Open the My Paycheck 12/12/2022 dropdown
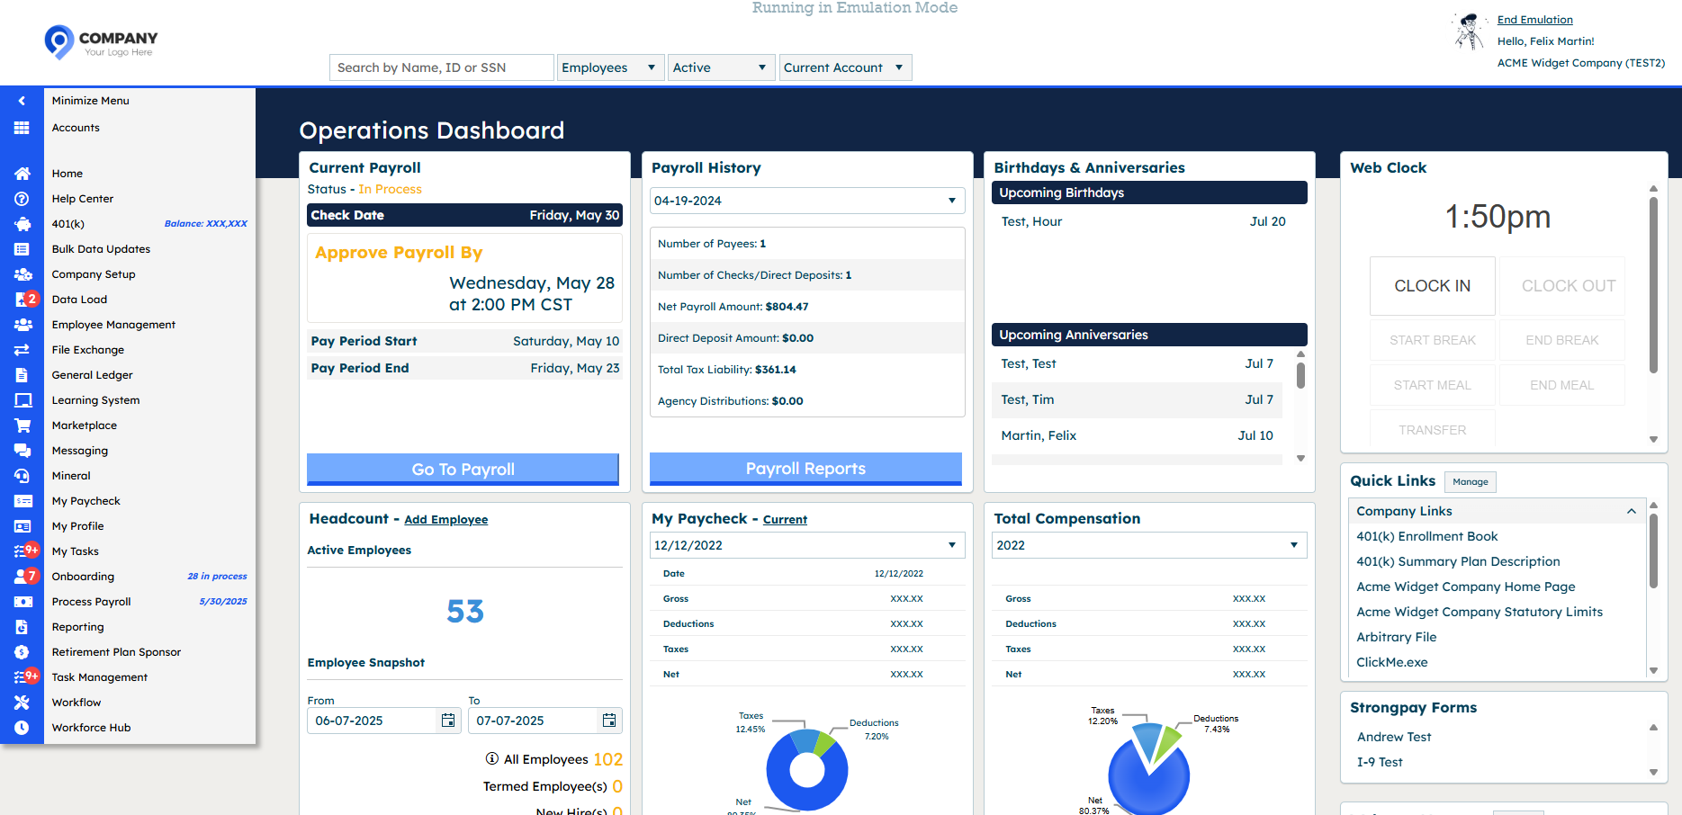Viewport: 1682px width, 815px height. point(807,545)
